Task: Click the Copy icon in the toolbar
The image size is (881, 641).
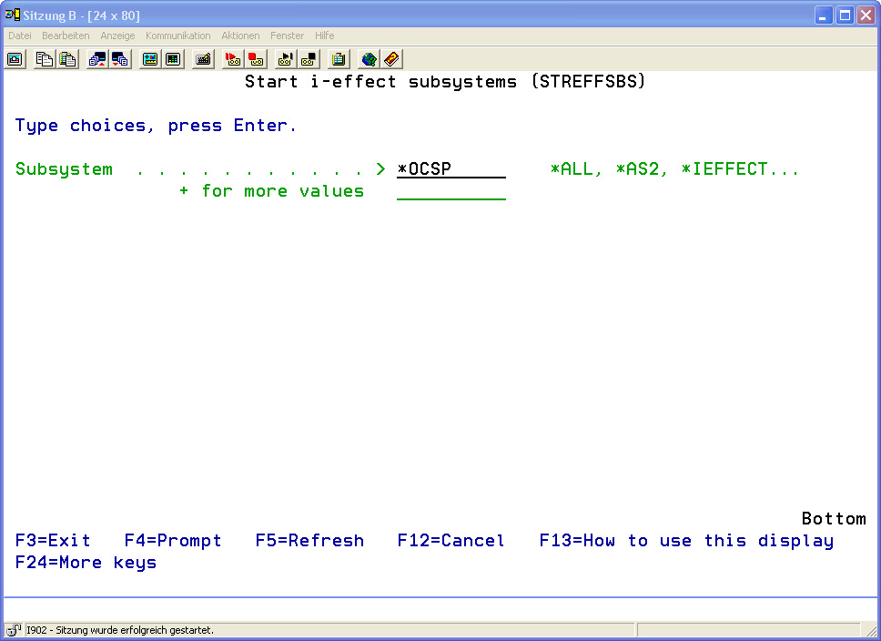Action: (x=44, y=59)
